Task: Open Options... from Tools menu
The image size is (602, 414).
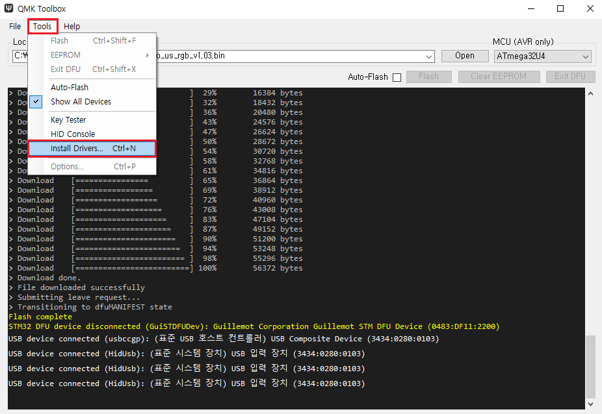Action: pos(92,167)
